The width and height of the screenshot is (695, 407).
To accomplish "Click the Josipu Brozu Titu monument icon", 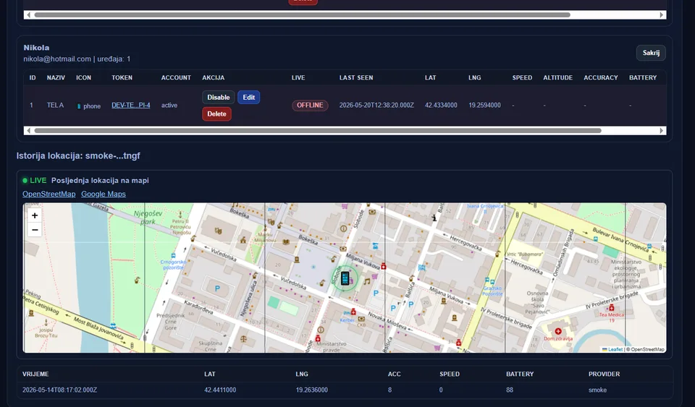I will pyautogui.click(x=46, y=323).
